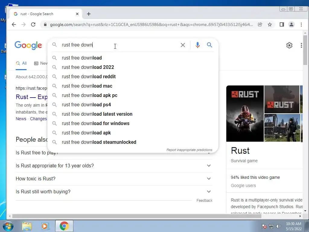This screenshot has width=309, height=232.
Task: Choose suggestion rust free download ps4
Action: coord(133,105)
